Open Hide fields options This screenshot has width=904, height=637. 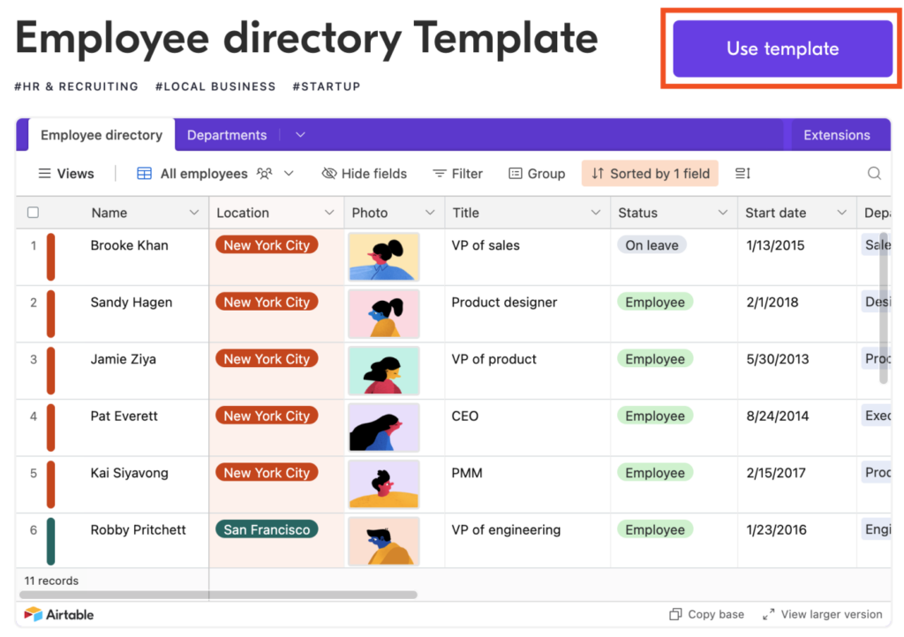pyautogui.click(x=365, y=173)
